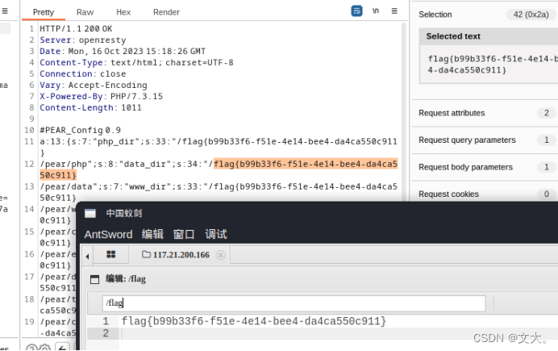This screenshot has width=558, height=351.
Task: Click the help question mark icon at bottom
Action: click(x=31, y=348)
